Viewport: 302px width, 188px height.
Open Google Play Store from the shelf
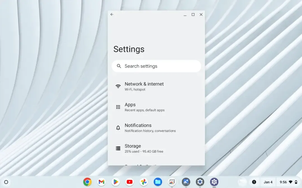(x=115, y=182)
